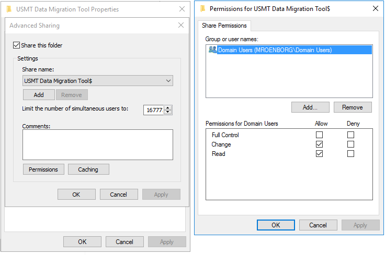Viewport: 385px width, 255px height.
Task: Click folder icon in Permissions window title
Action: coord(202,8)
